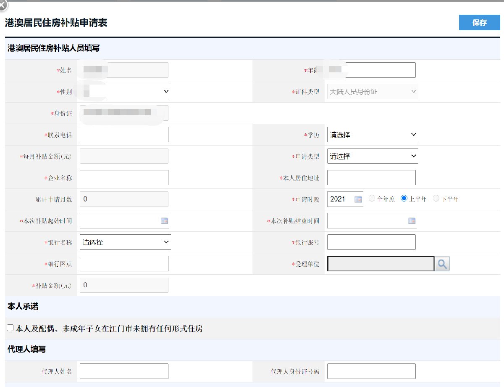Expand the 申请类型 dropdown

(372, 156)
